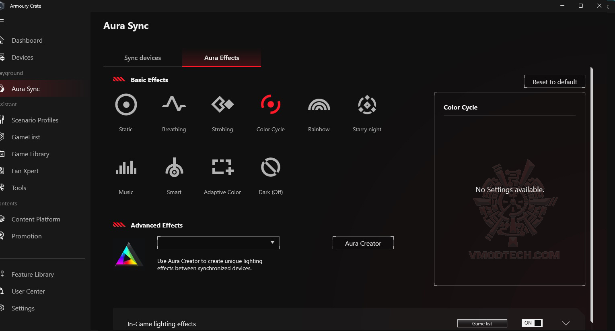Click the 'No Settings available.' message
The height and width of the screenshot is (331, 615).
point(510,190)
